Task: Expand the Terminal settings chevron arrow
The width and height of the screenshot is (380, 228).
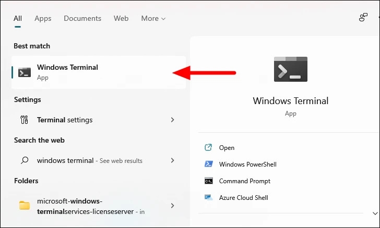Action: [x=172, y=120]
